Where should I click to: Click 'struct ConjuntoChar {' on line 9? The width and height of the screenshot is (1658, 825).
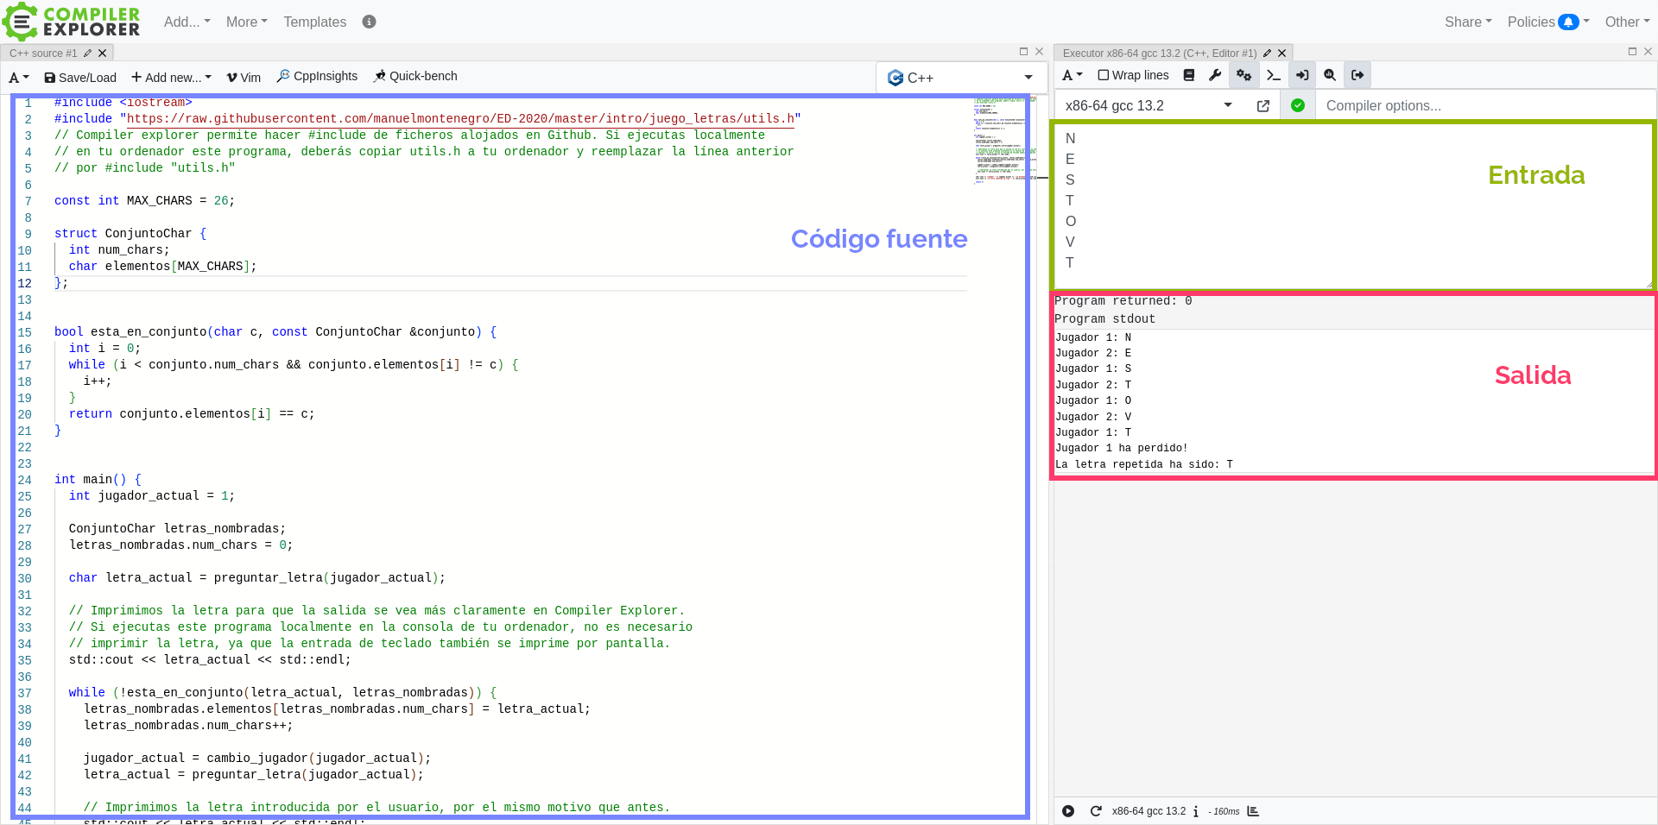(130, 233)
